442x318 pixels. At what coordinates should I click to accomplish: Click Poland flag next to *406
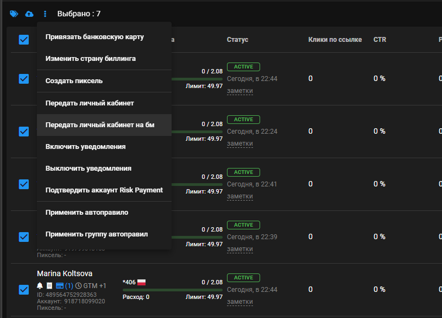(x=141, y=282)
